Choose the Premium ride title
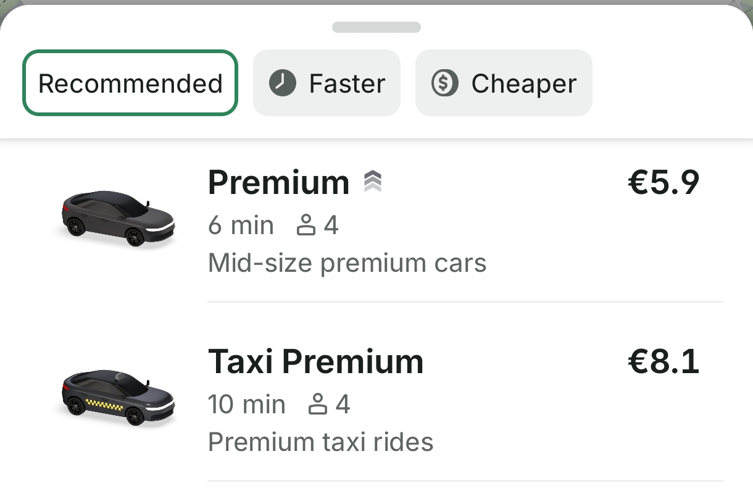 point(279,182)
